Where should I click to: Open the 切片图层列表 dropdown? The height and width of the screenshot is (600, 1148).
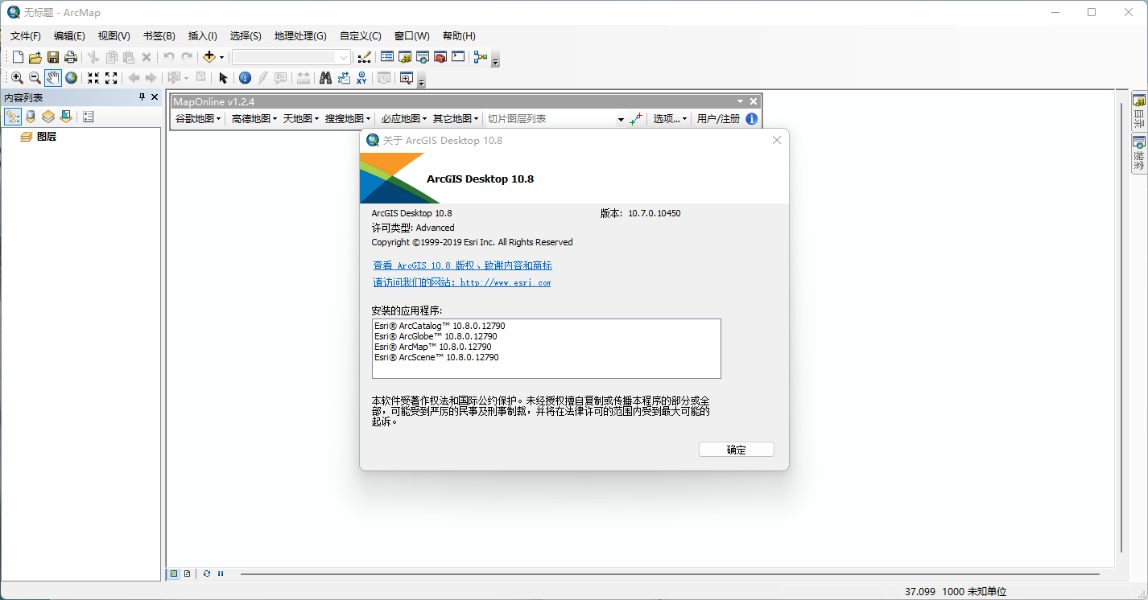[620, 119]
